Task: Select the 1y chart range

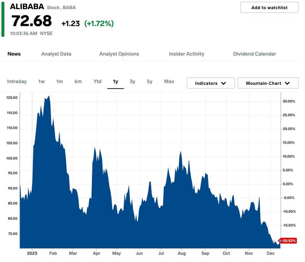Action: [116, 82]
